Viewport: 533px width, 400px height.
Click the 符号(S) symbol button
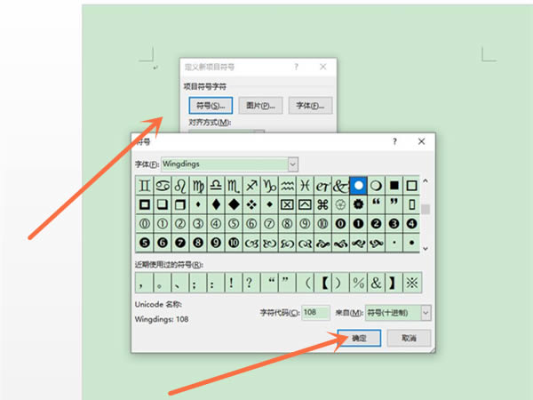click(x=206, y=106)
